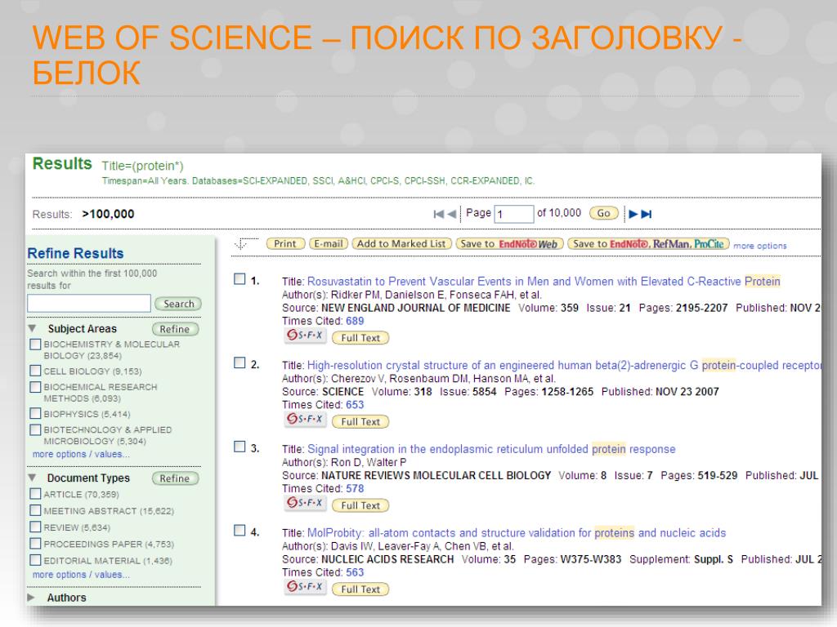Image resolution: width=837 pixels, height=627 pixels.
Task: Tick Biophysics subject area
Action: (35, 413)
